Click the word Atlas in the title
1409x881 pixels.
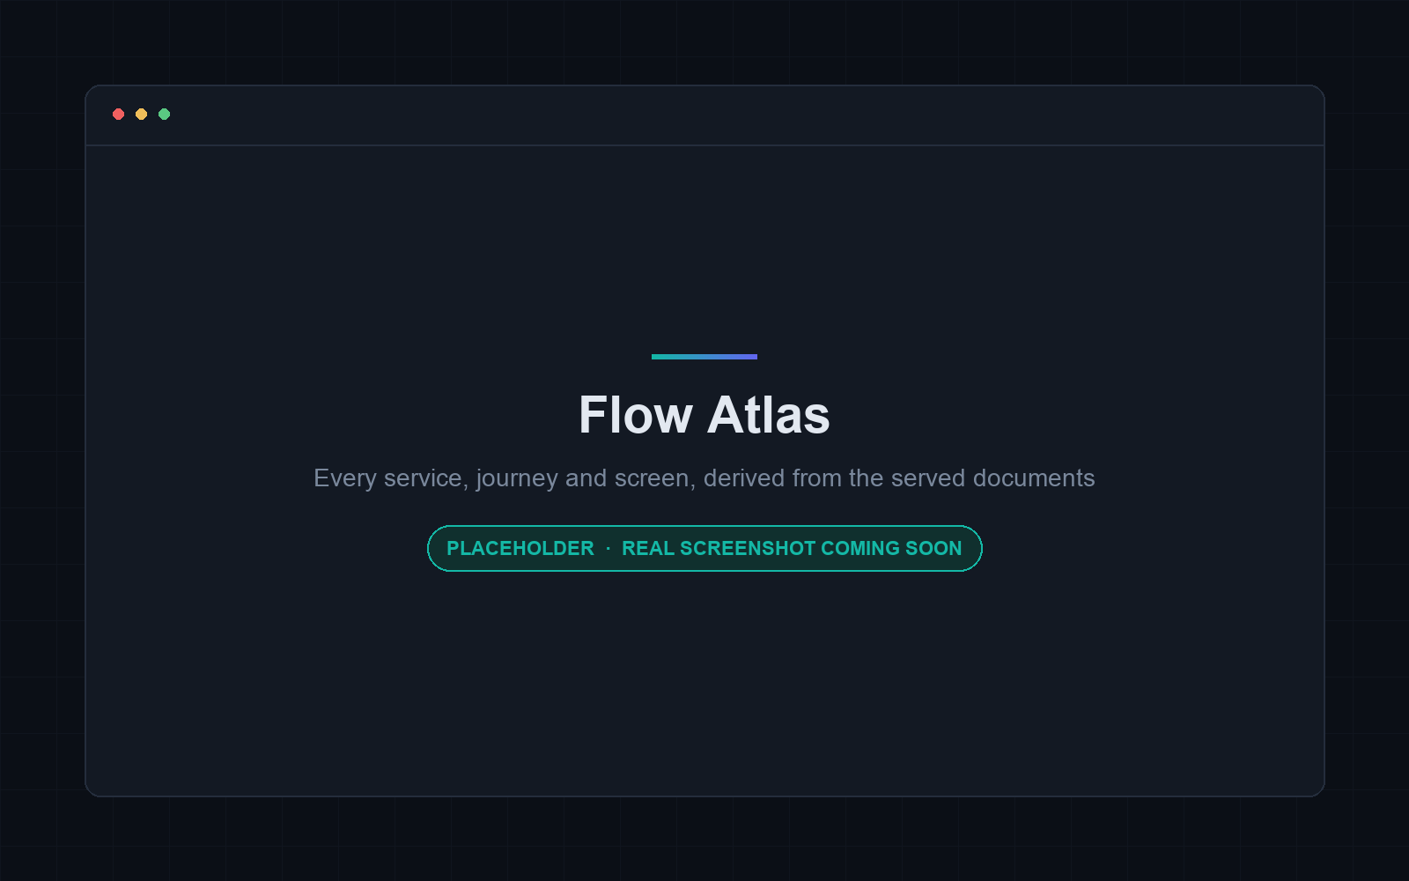pyautogui.click(x=769, y=415)
